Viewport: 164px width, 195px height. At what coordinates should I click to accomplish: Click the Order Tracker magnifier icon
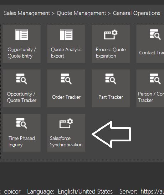(66, 79)
